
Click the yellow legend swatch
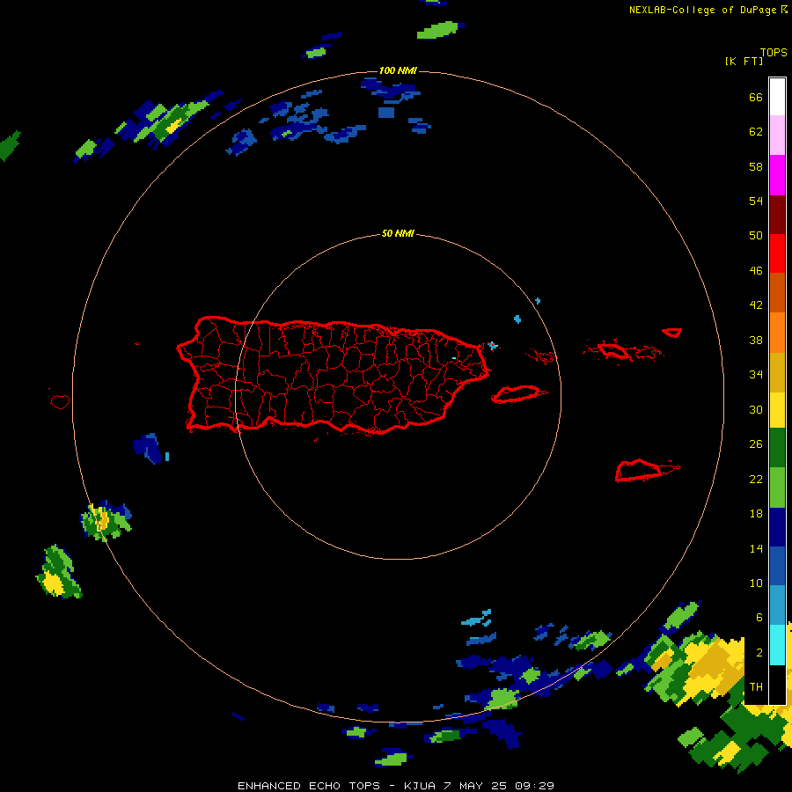click(777, 410)
